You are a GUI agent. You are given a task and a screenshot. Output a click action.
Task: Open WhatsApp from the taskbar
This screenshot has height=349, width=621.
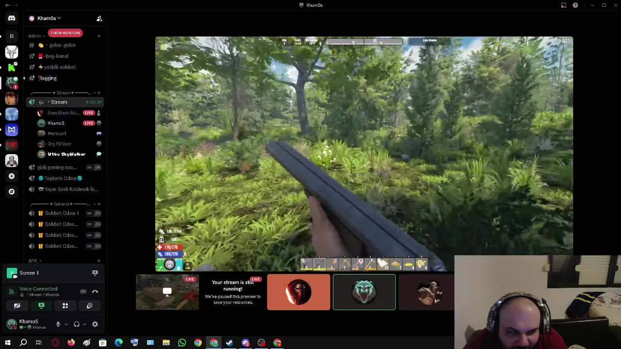(x=182, y=343)
